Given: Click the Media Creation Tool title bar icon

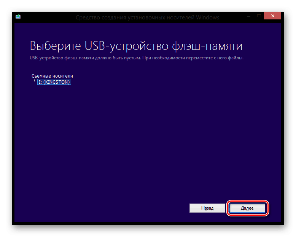Looking at the screenshot, I should (x=18, y=17).
